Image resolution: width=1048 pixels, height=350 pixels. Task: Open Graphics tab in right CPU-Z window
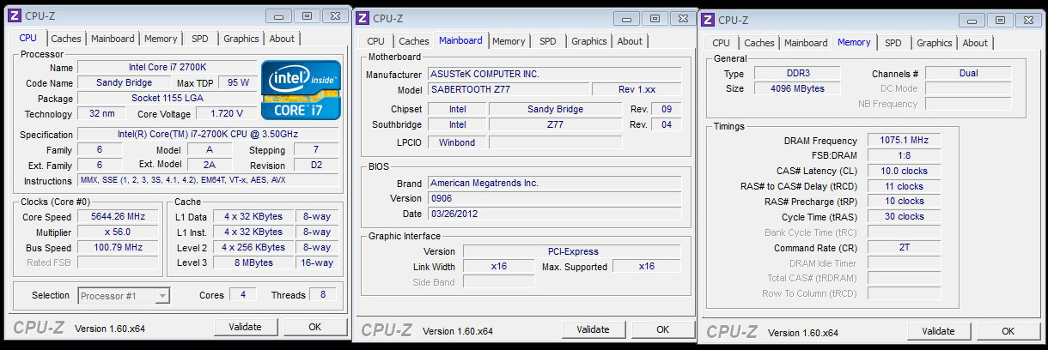point(935,43)
